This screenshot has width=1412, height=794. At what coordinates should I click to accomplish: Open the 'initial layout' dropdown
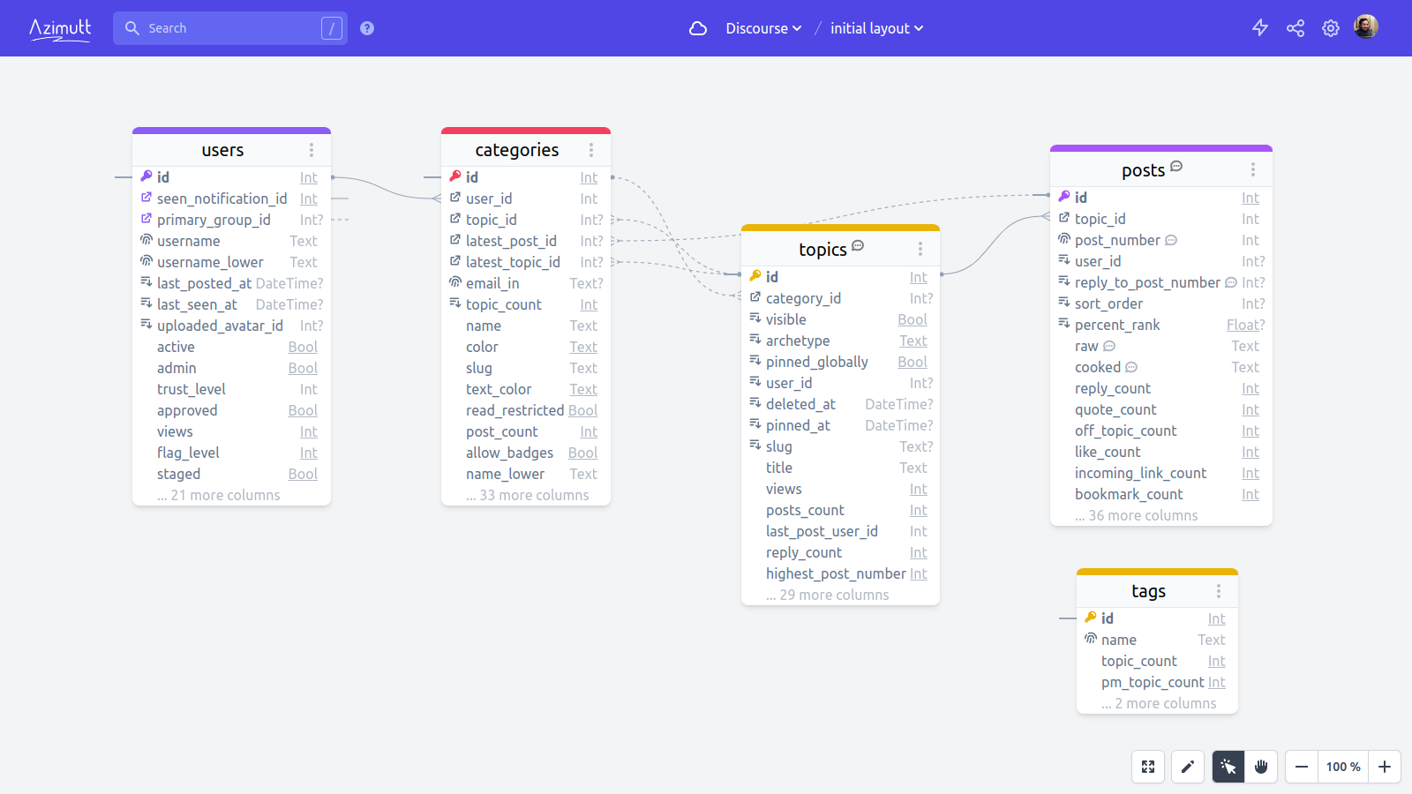click(875, 28)
